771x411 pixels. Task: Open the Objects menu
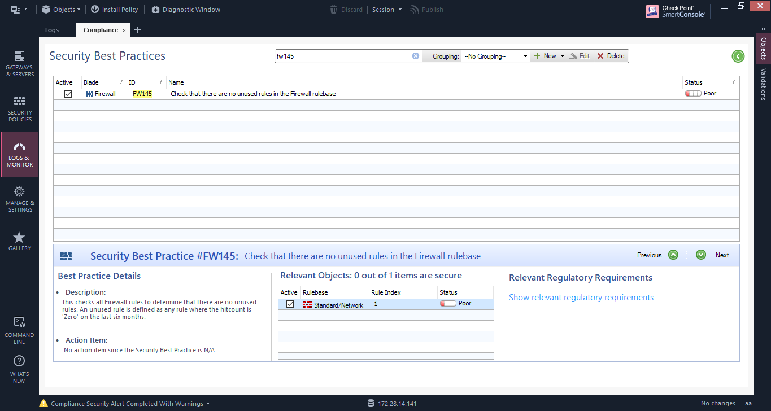click(x=59, y=9)
